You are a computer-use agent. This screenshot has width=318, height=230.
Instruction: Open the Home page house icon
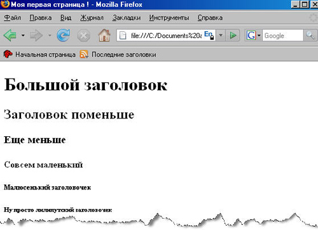point(104,35)
